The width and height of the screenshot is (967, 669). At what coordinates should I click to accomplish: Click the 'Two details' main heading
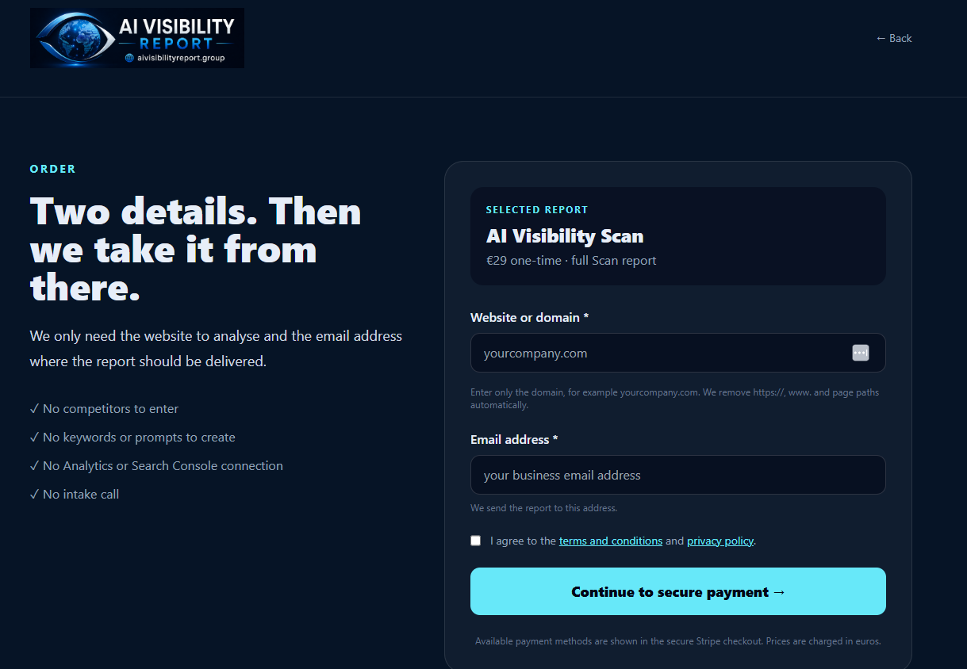196,249
